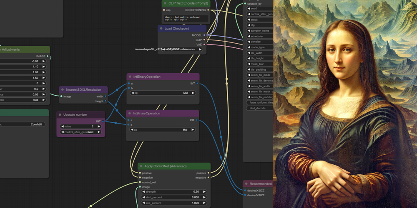This screenshot has height=208, width=417.
Task: Decrease the Upscale number value with left arrow
Action: point(63,126)
